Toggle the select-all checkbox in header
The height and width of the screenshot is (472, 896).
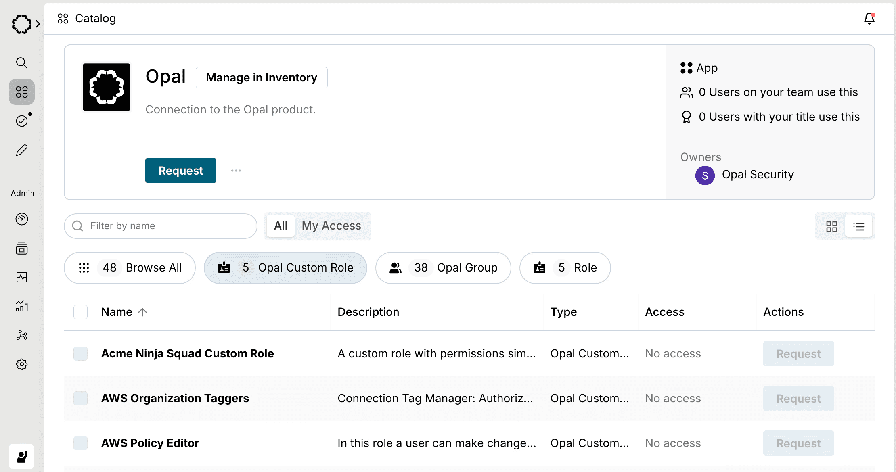coord(81,312)
